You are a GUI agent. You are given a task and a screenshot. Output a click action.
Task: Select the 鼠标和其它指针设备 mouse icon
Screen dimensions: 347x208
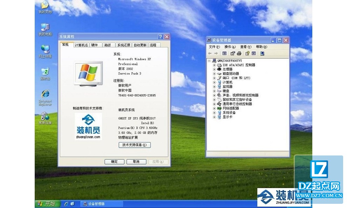[x=219, y=99]
